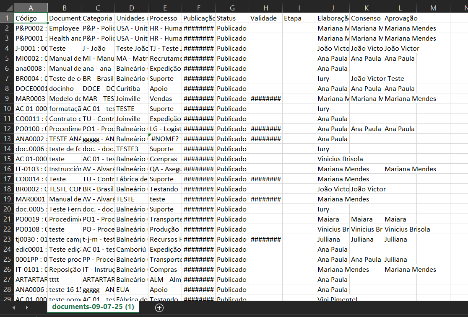Open the documents-09-07-25 (1) sheet tab
The image size is (468, 317).
point(93,307)
